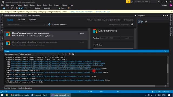Viewport: 173px width, 97px height.
Task: Switch to Document1 - Word taskbar item
Action: (x=40, y=95)
